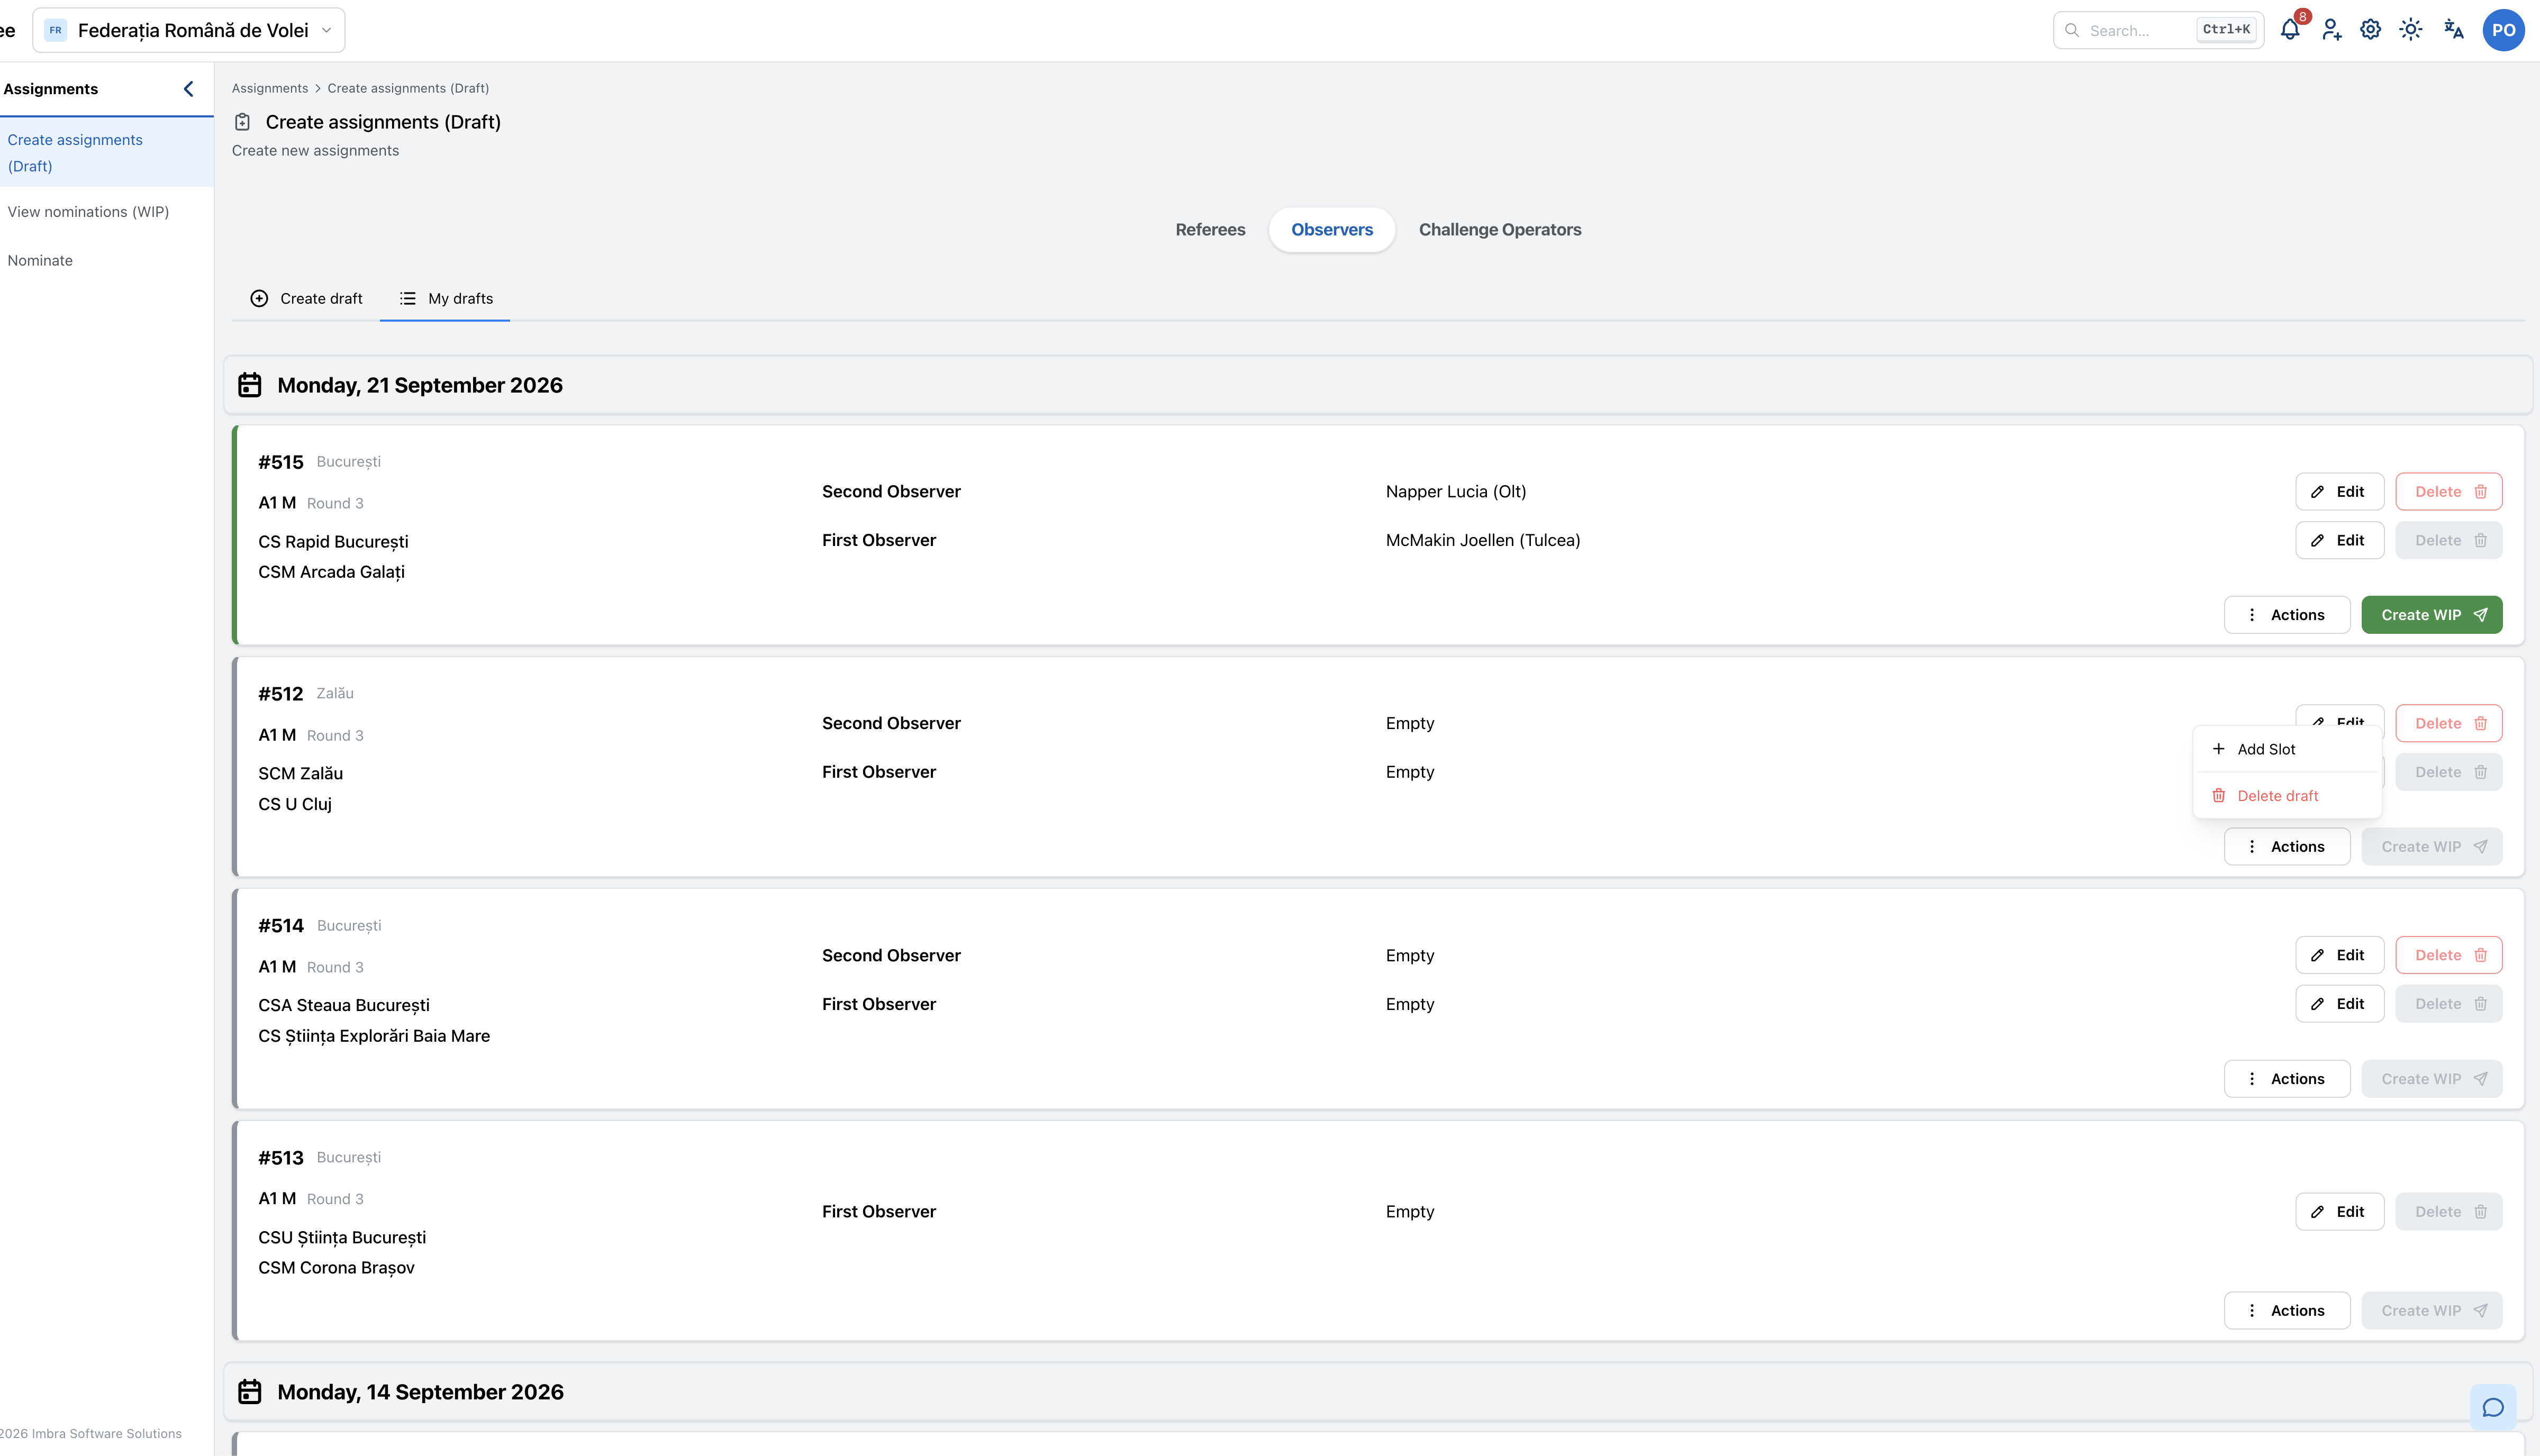Click the three-dots icon on #514 Actions
Screen dimensions: 2540x1456
pyautogui.click(x=2252, y=1079)
